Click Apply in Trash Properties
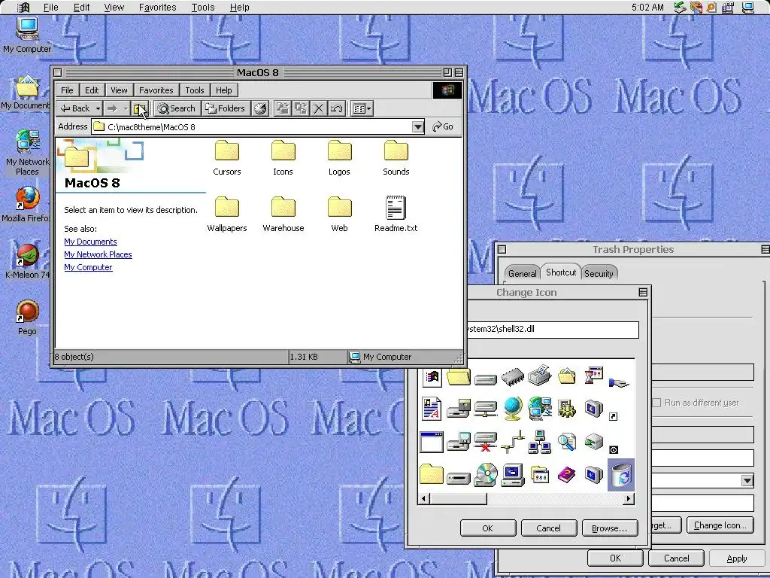770x578 pixels. pyautogui.click(x=737, y=558)
